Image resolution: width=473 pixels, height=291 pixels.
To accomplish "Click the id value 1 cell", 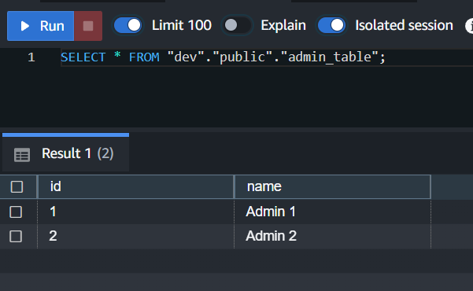I will [135, 212].
